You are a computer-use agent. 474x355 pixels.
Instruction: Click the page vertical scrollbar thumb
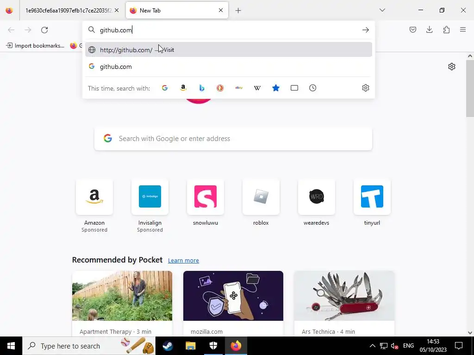point(470,88)
